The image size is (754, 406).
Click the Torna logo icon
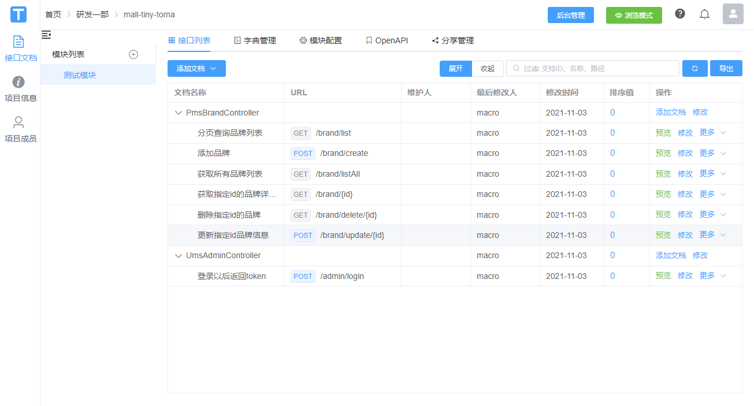[x=18, y=14]
